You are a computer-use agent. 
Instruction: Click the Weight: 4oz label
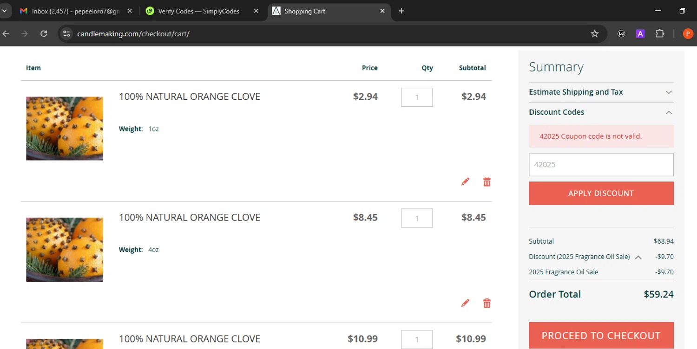[x=139, y=250]
